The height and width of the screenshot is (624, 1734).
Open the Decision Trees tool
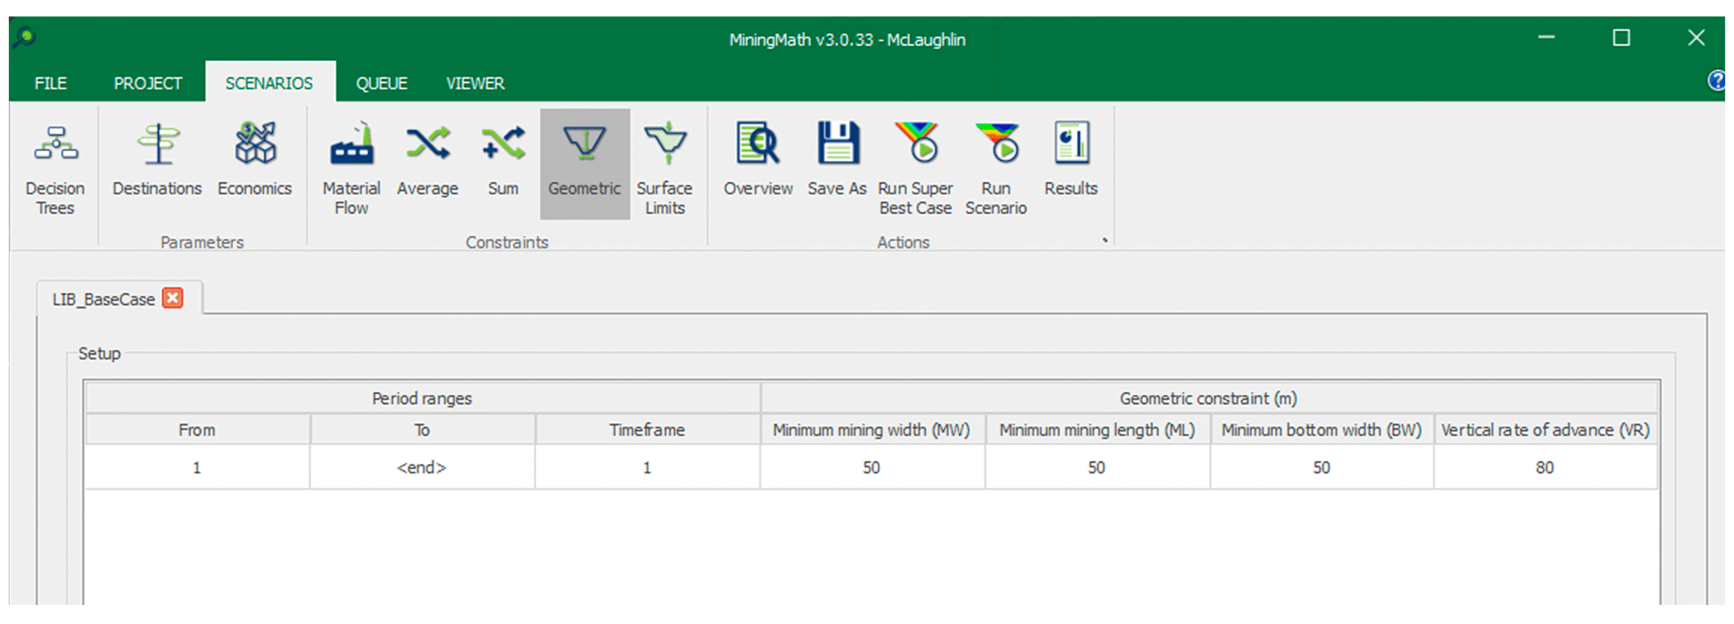click(x=55, y=167)
